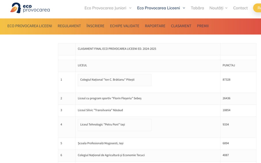
Task: Click the score 87328
Action: click(226, 79)
